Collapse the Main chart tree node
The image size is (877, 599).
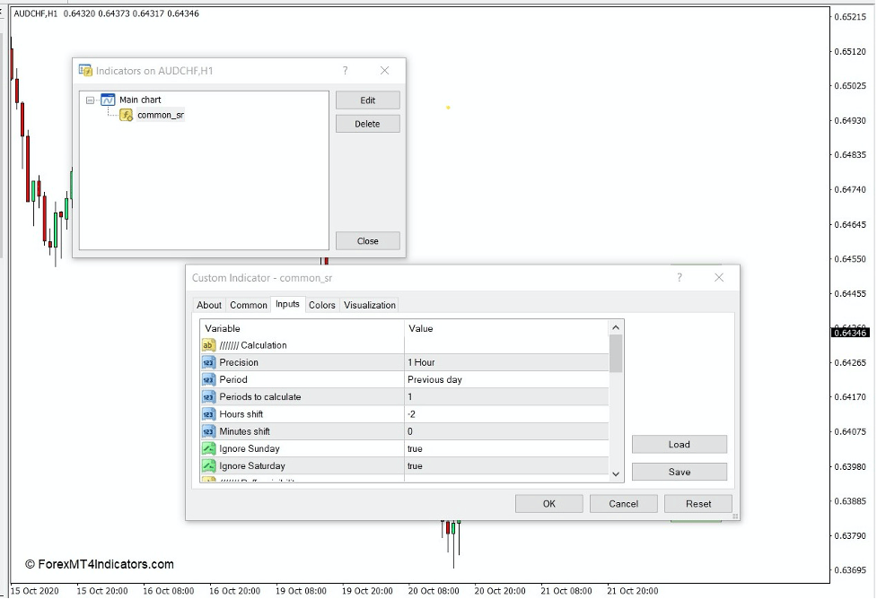click(x=91, y=100)
